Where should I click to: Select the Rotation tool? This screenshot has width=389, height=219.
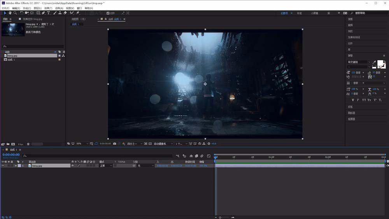(x=22, y=13)
